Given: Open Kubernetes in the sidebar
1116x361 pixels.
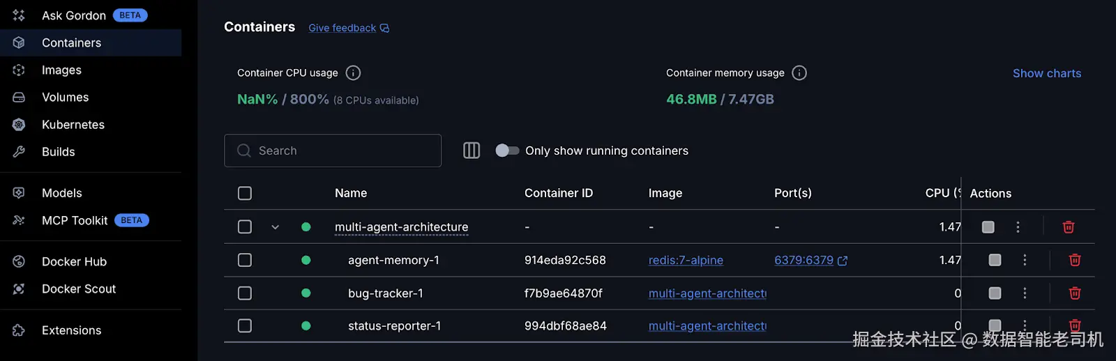Looking at the screenshot, I should coord(91,124).
